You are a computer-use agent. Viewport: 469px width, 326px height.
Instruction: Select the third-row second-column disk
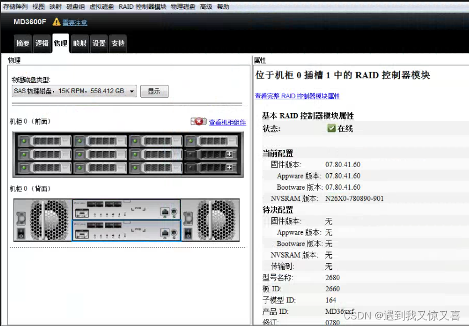(x=100, y=168)
